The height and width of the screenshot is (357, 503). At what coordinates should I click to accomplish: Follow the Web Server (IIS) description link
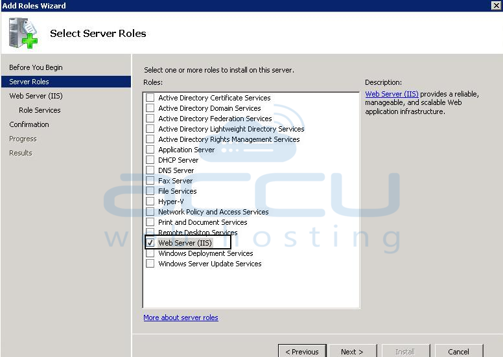click(392, 94)
